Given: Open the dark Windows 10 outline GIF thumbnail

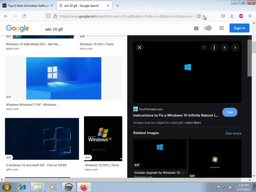Looking at the screenshot, I should click(42, 139).
